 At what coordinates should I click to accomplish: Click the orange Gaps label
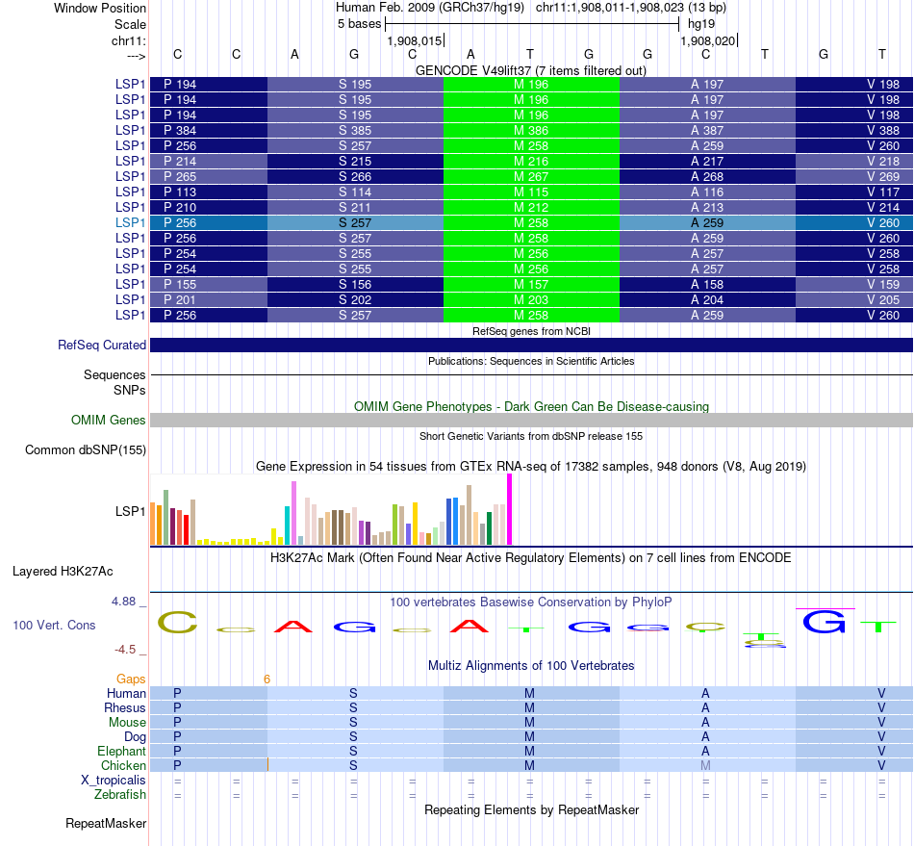(x=131, y=679)
